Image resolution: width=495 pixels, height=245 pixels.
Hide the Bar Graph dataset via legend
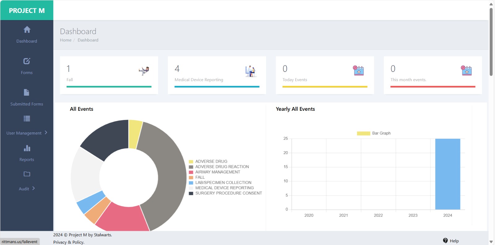pyautogui.click(x=374, y=133)
